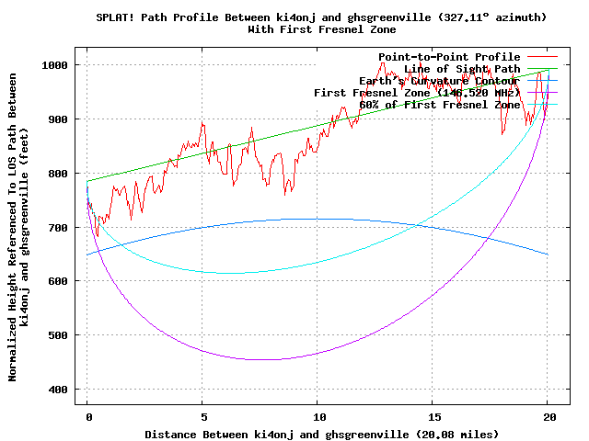Click Earth's Curvature Contour legend text
The height and width of the screenshot is (441, 589).
coord(439,81)
